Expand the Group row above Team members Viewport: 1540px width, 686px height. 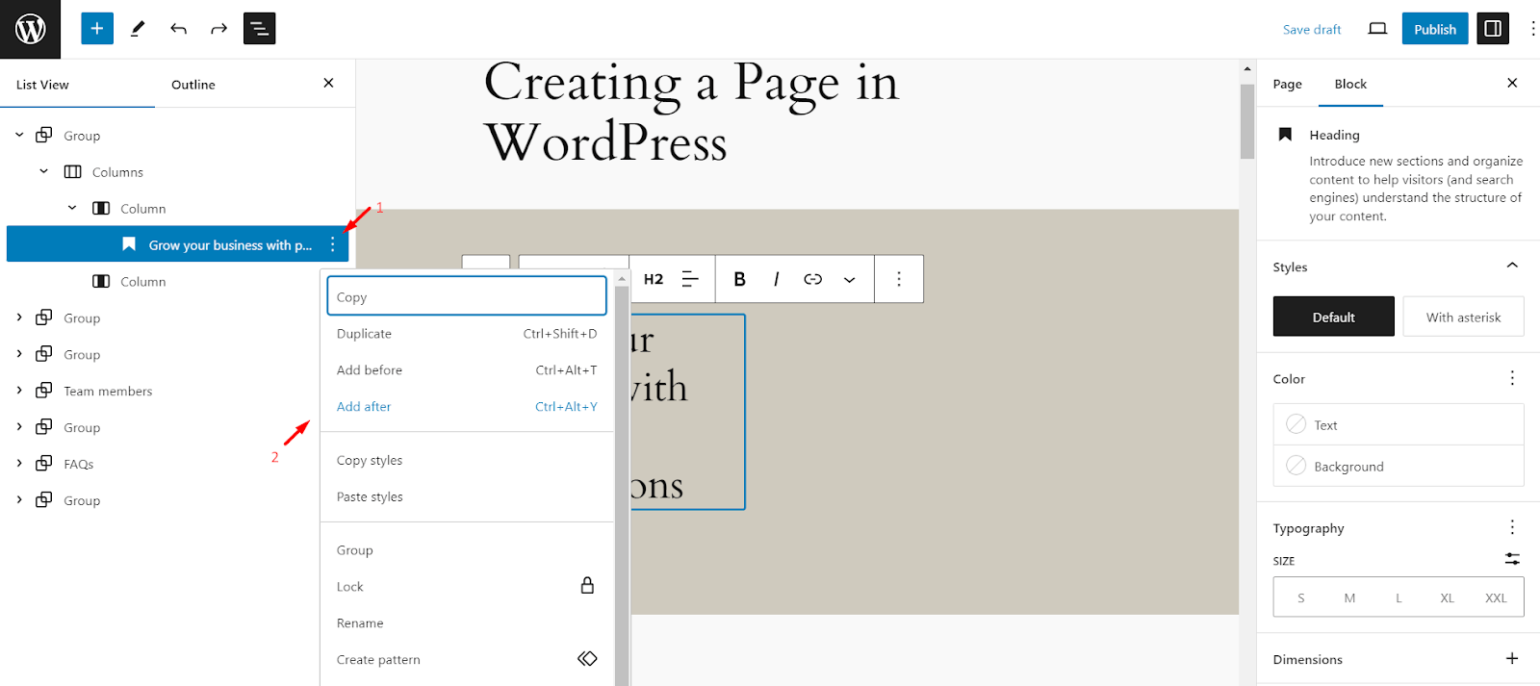(x=19, y=354)
